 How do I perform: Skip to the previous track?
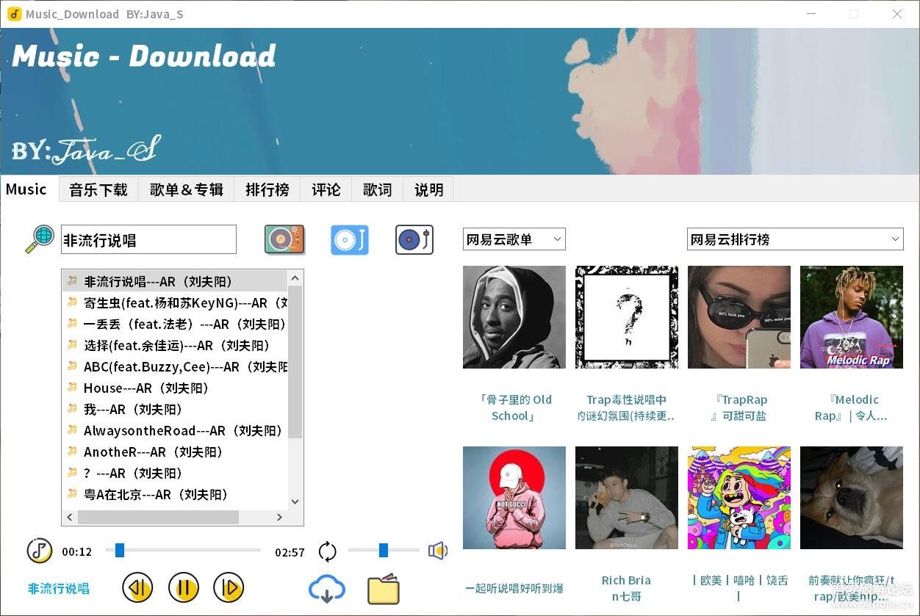(x=137, y=588)
